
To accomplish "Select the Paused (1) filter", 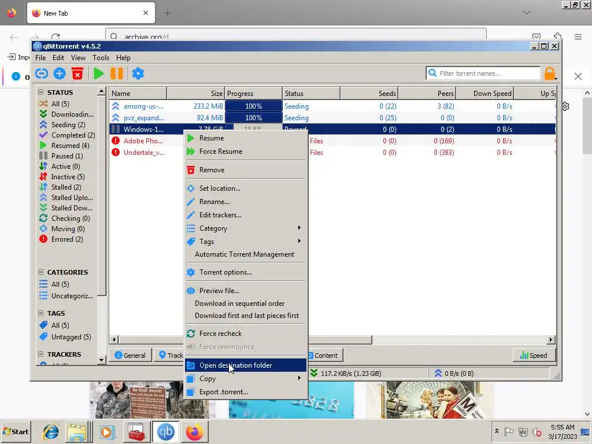I will [61, 156].
